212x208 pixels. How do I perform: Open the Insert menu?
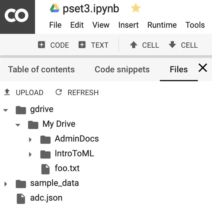point(128,25)
